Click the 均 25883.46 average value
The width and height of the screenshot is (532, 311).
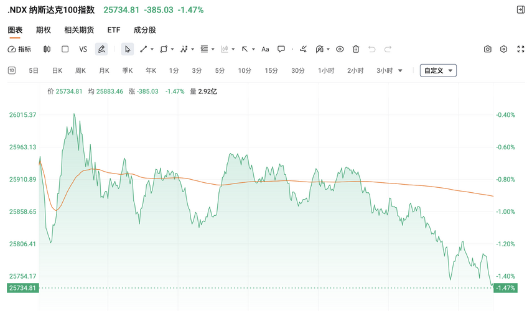coord(106,91)
